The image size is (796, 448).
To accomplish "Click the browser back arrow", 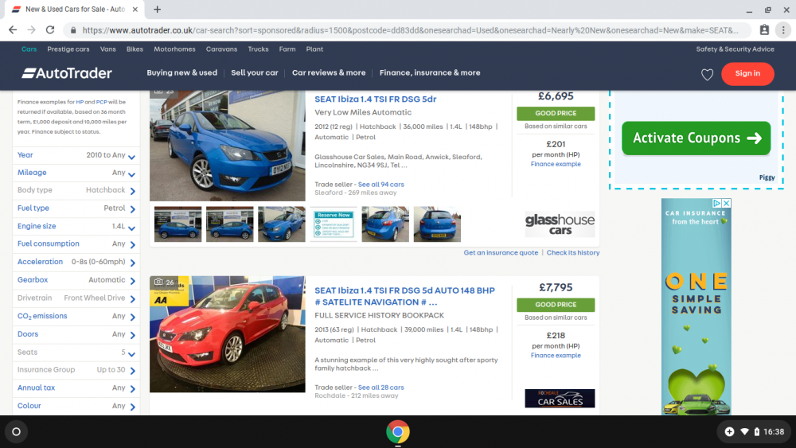I will pos(13,30).
